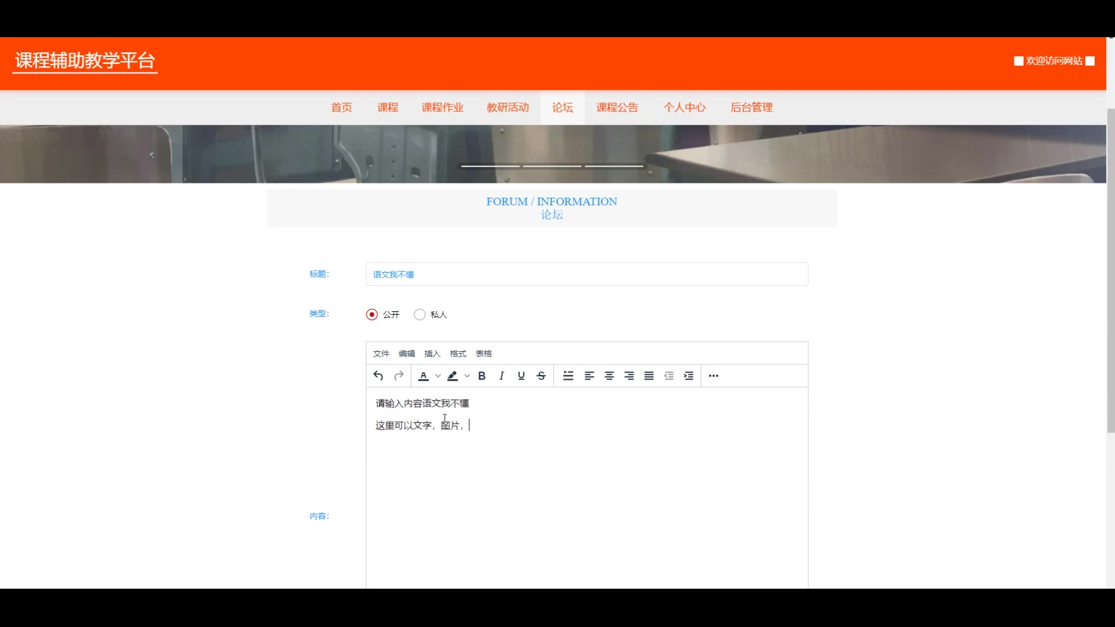Go to the 课程作业 navigation link

(x=442, y=107)
